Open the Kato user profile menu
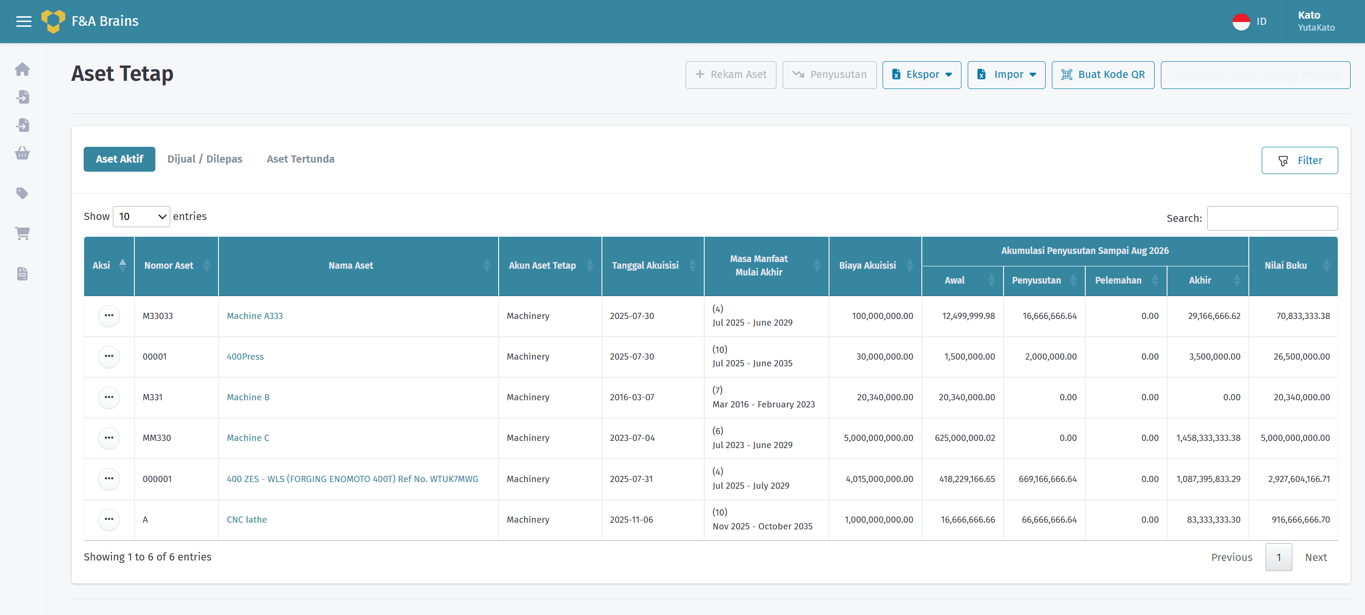The height and width of the screenshot is (615, 1365). 1316,21
